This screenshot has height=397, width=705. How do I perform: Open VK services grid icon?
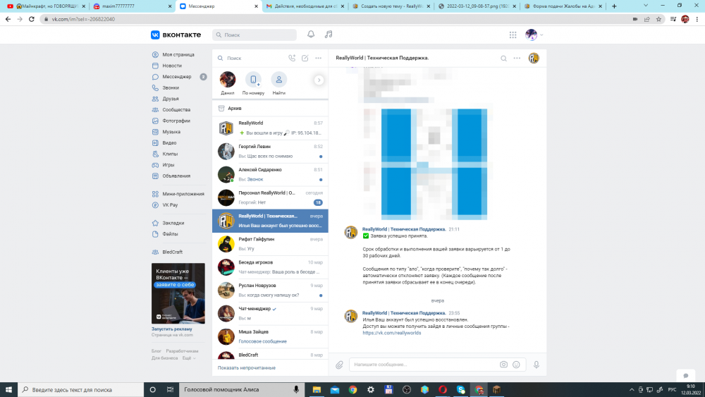point(513,35)
